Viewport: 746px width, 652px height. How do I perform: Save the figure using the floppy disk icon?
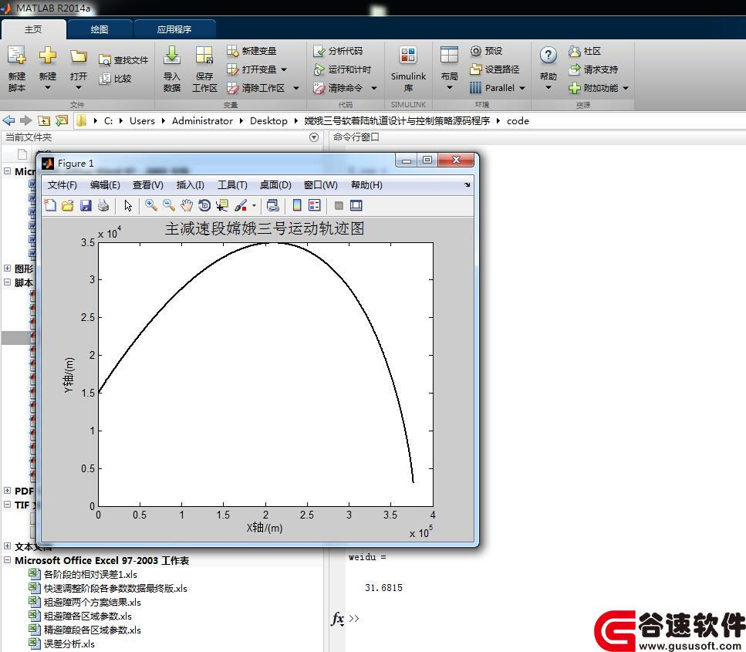[86, 205]
